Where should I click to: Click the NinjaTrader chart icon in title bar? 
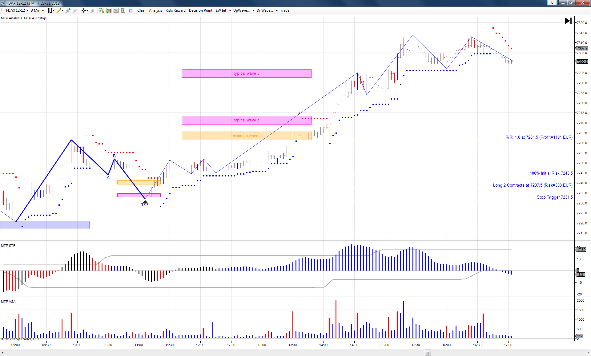(3, 3)
